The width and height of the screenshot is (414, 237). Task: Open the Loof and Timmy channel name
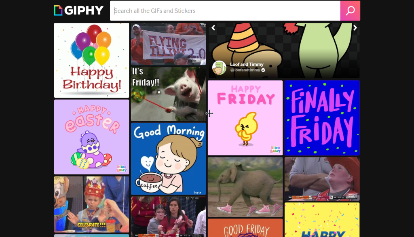(x=247, y=64)
